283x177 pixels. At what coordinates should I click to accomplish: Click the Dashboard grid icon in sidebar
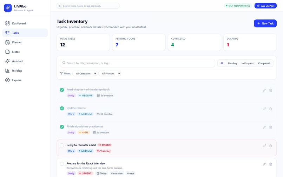coord(7,23)
